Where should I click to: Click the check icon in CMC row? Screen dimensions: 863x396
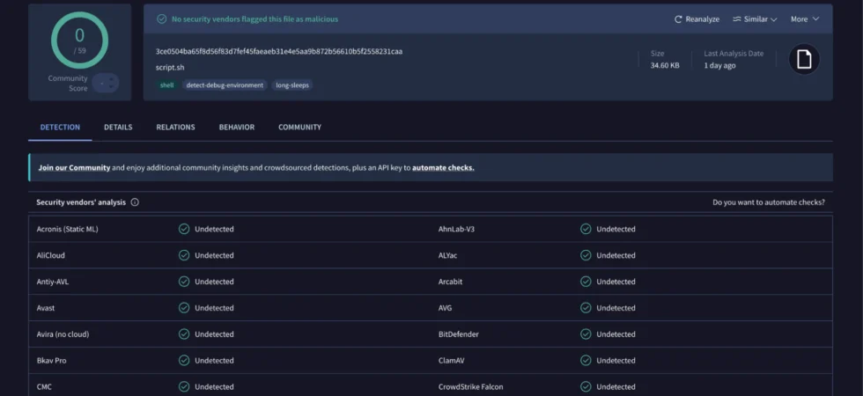(184, 386)
